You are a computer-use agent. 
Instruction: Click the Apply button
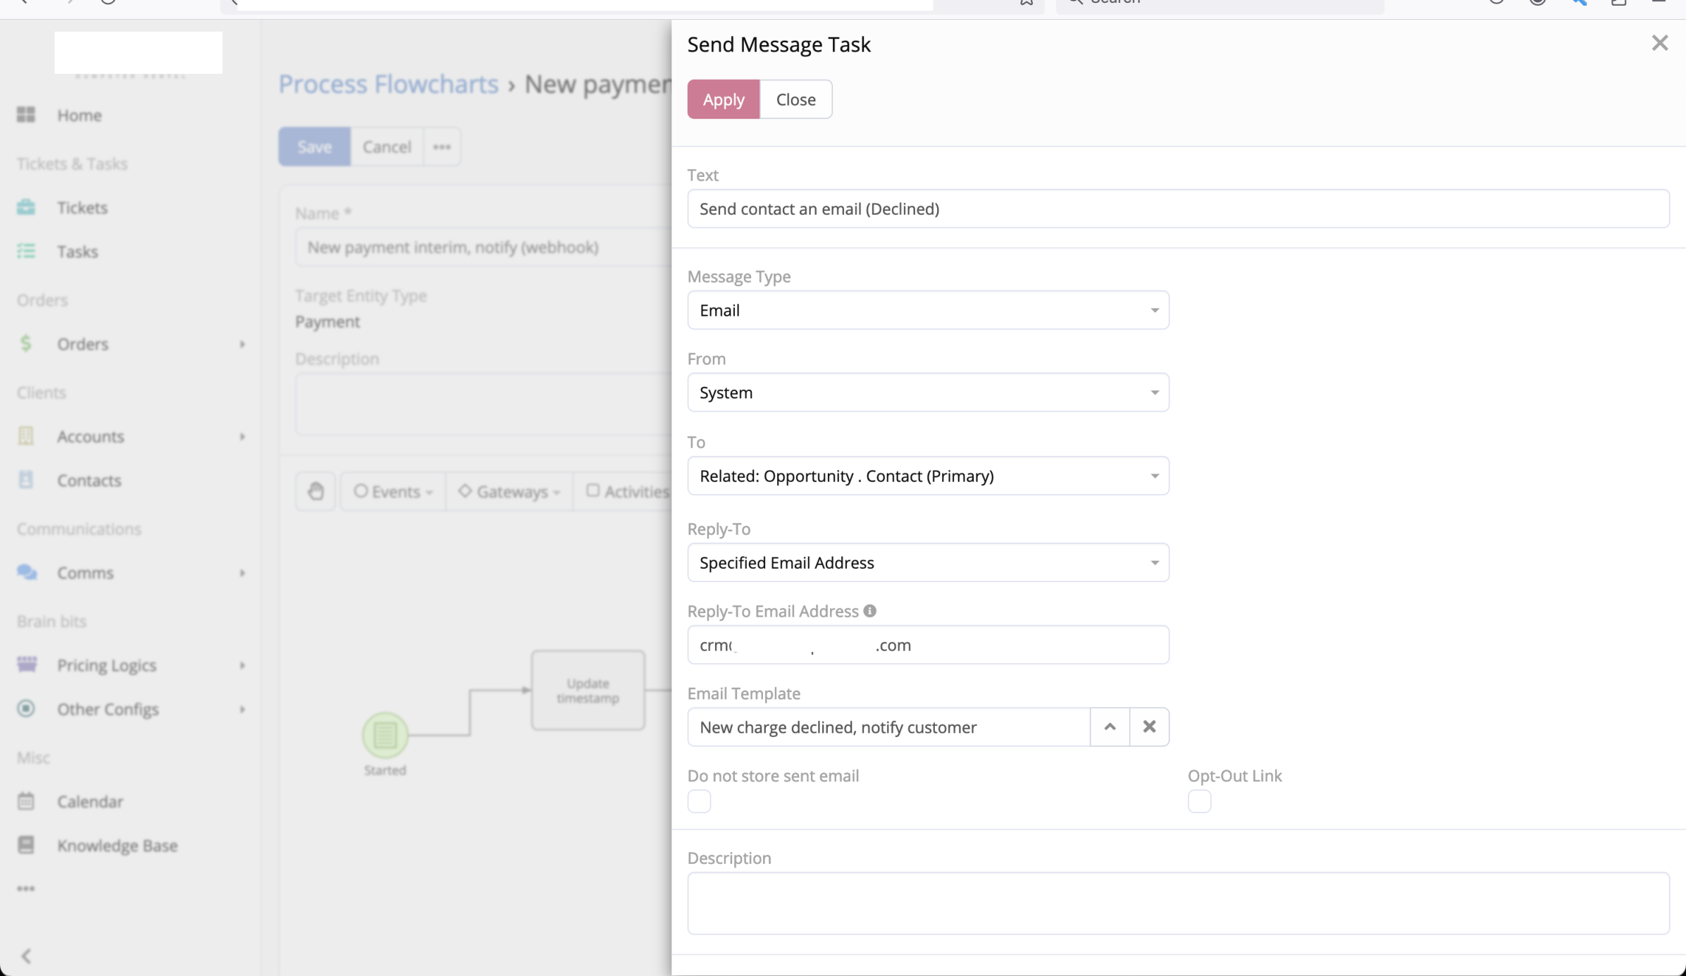pos(723,99)
